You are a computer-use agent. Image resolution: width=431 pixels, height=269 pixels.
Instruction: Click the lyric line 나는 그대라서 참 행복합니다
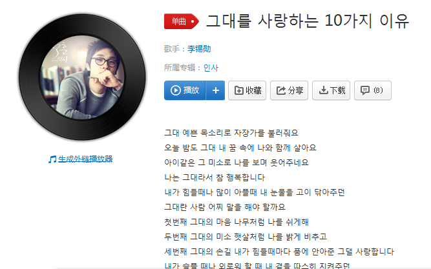tap(215, 177)
